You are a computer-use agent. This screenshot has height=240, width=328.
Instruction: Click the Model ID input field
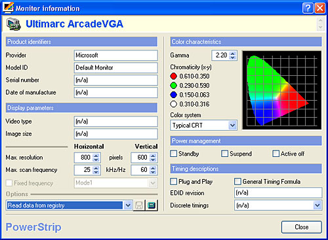click(x=116, y=68)
